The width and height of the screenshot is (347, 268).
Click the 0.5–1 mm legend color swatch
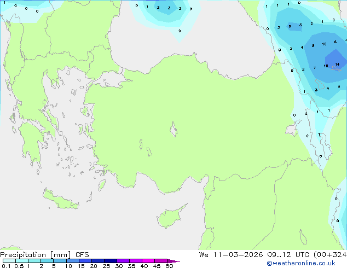[x=22, y=261]
